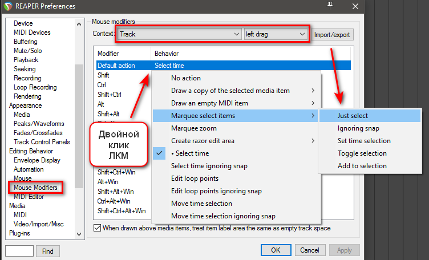
Task: Open the Plug-ins category
Action: pyautogui.click(x=19, y=233)
